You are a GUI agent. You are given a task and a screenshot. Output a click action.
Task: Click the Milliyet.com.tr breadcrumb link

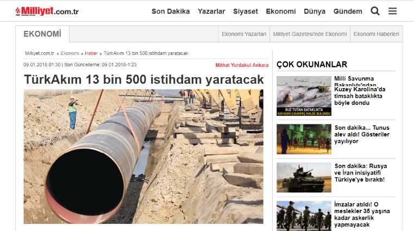coord(39,53)
